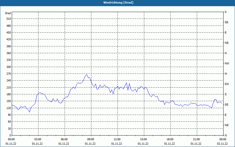Click the 21:00 time label
235x147 pixels.
point(197,139)
